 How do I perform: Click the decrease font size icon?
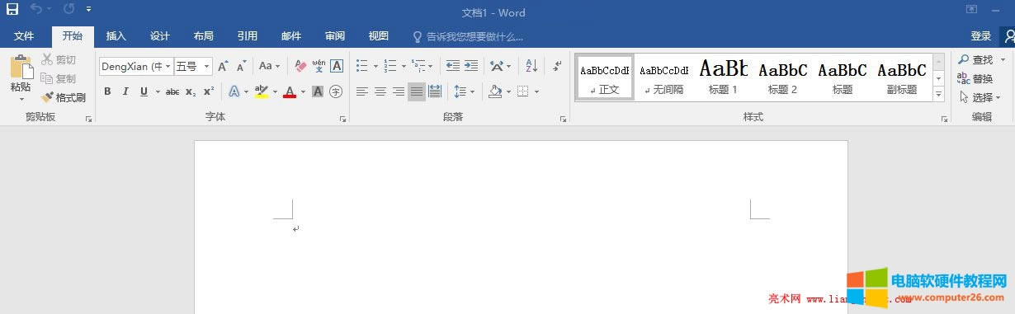[242, 66]
